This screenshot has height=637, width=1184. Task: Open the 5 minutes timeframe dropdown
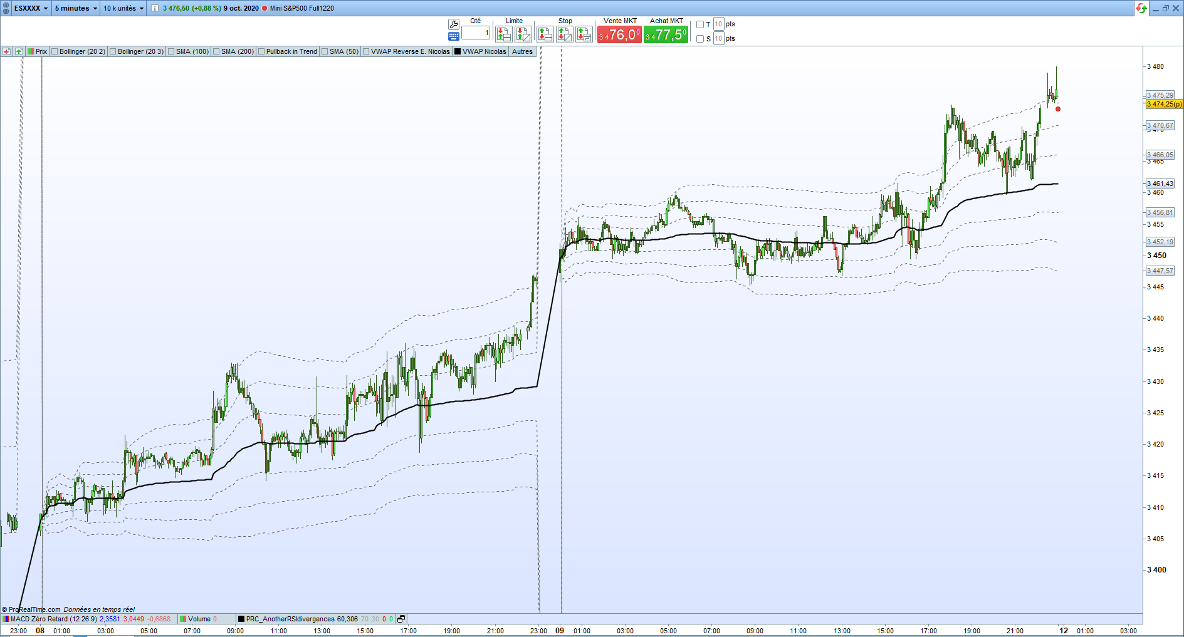[76, 8]
